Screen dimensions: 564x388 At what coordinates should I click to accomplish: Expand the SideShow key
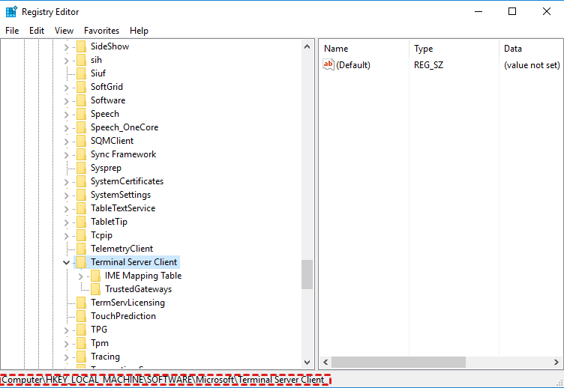66,47
